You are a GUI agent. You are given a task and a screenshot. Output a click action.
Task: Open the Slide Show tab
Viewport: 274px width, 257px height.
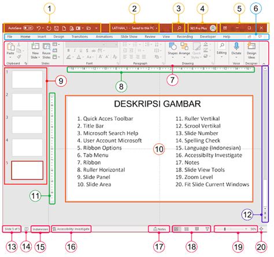tap(129, 36)
